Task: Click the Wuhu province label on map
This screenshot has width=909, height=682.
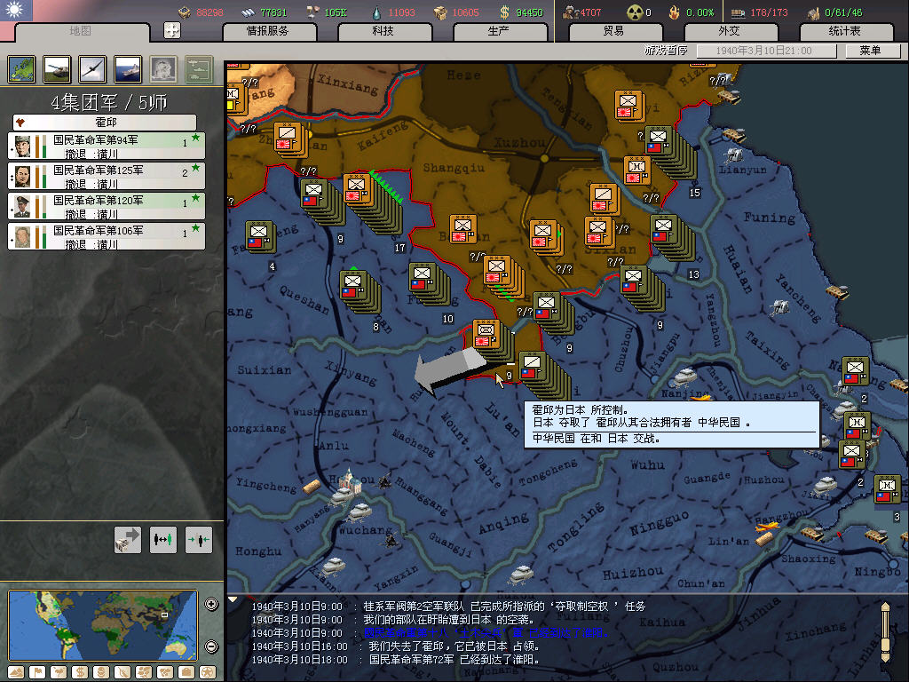Action: click(x=647, y=464)
